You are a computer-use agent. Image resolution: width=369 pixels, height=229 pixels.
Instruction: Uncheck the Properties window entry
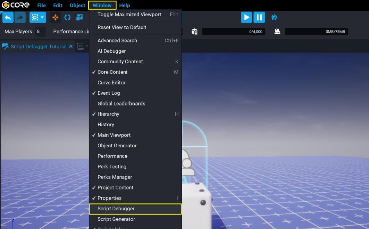(x=109, y=198)
